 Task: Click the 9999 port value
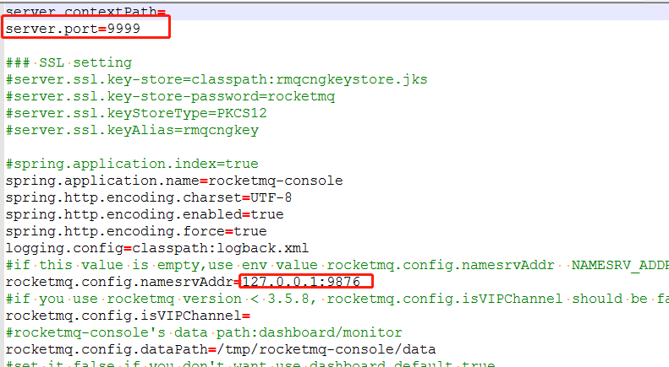pos(123,29)
